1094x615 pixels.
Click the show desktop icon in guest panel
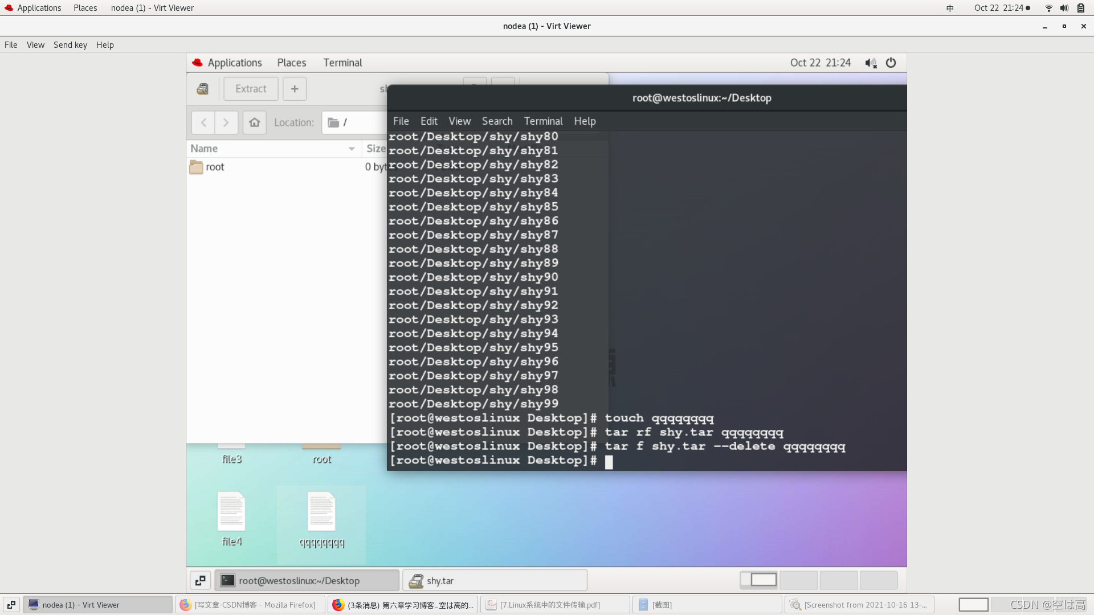pyautogui.click(x=200, y=580)
